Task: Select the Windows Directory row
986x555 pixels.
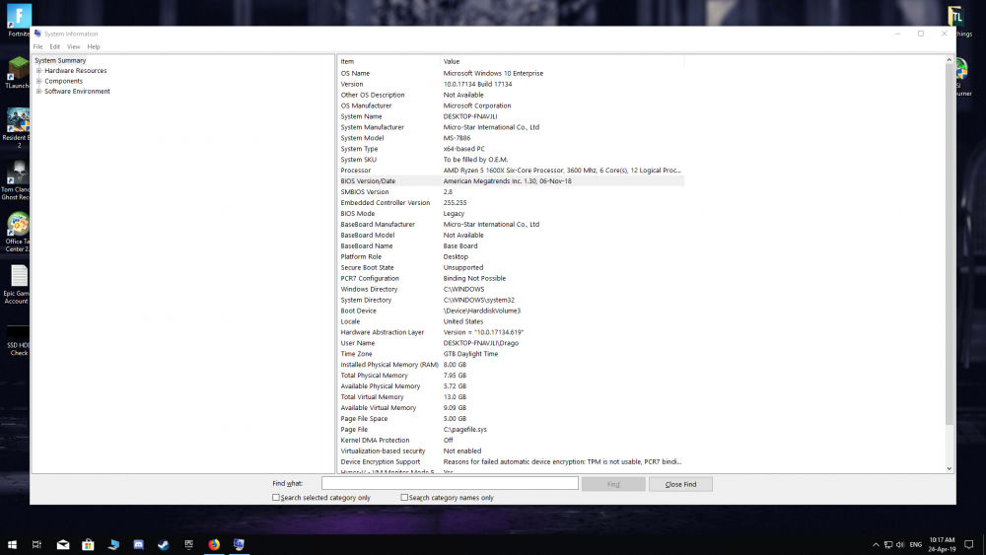Action: 511,289
